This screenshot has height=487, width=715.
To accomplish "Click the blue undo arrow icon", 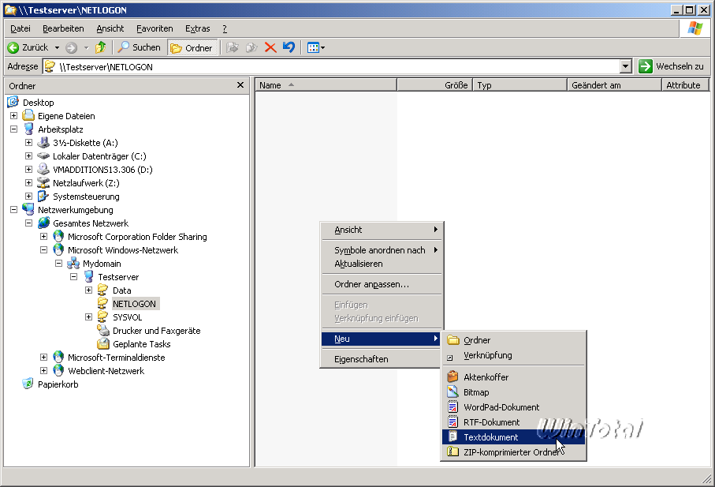I will tap(289, 47).
